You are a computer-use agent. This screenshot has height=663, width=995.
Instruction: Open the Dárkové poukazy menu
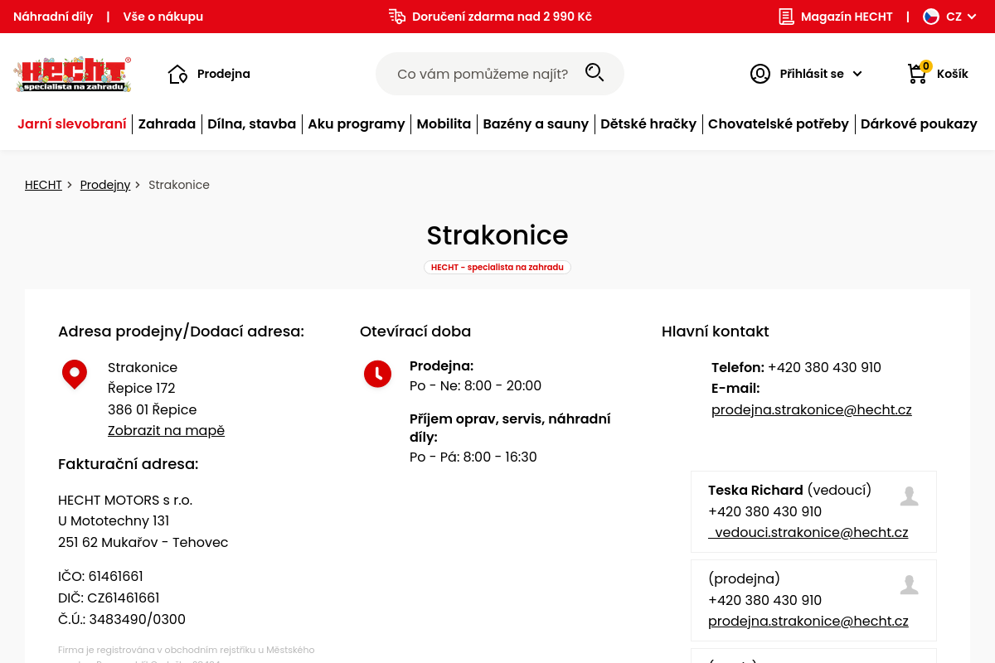(x=919, y=124)
